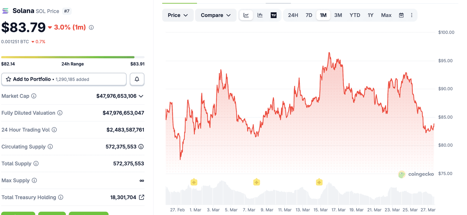The height and width of the screenshot is (215, 467).
Task: Open TradingView chart icon
Action: 273,15
